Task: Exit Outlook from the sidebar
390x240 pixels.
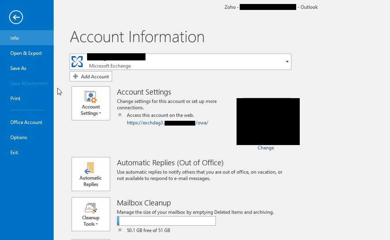Action: (x=14, y=153)
